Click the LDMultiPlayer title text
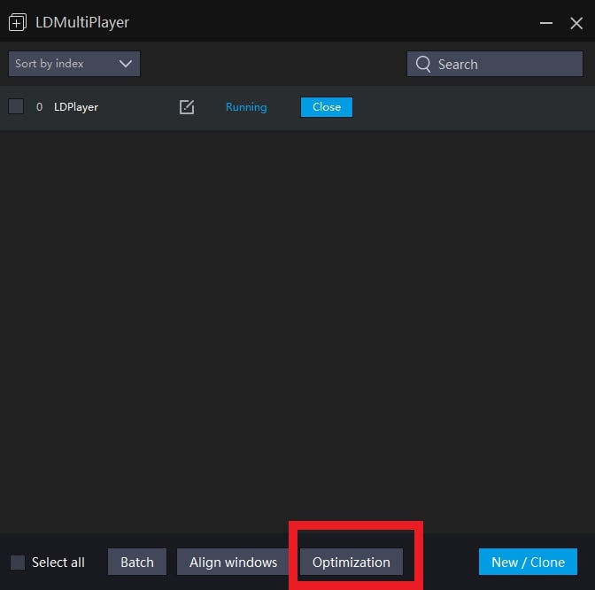The height and width of the screenshot is (590, 595). click(82, 22)
